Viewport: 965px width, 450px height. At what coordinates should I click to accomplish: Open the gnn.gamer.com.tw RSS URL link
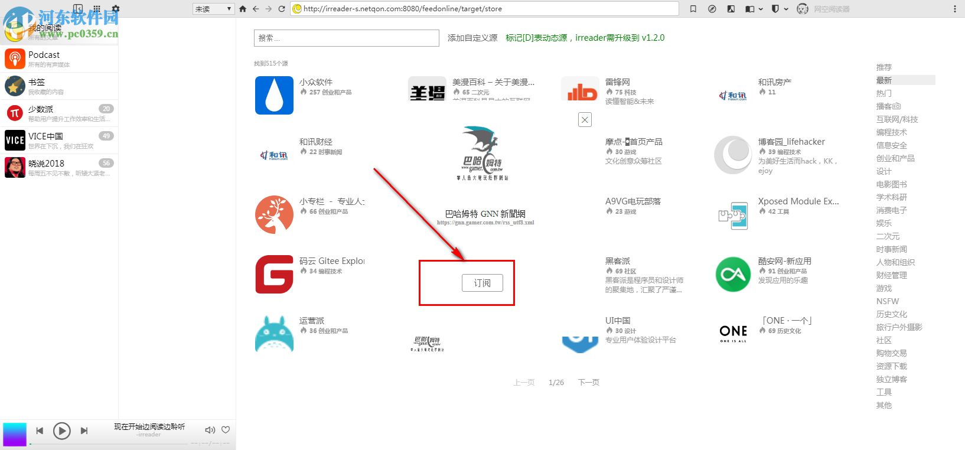pyautogui.click(x=485, y=223)
